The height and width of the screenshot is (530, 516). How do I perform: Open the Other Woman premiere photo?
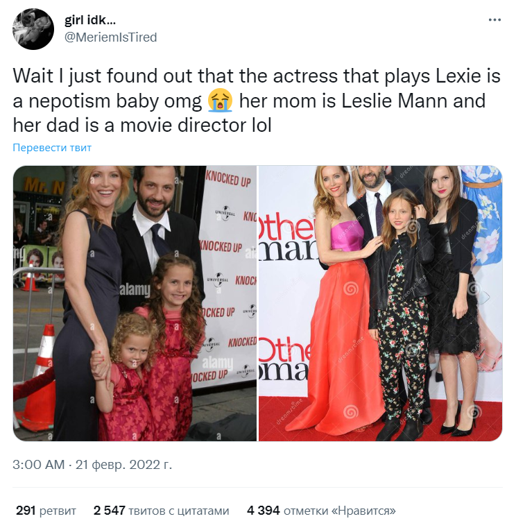coord(380,303)
